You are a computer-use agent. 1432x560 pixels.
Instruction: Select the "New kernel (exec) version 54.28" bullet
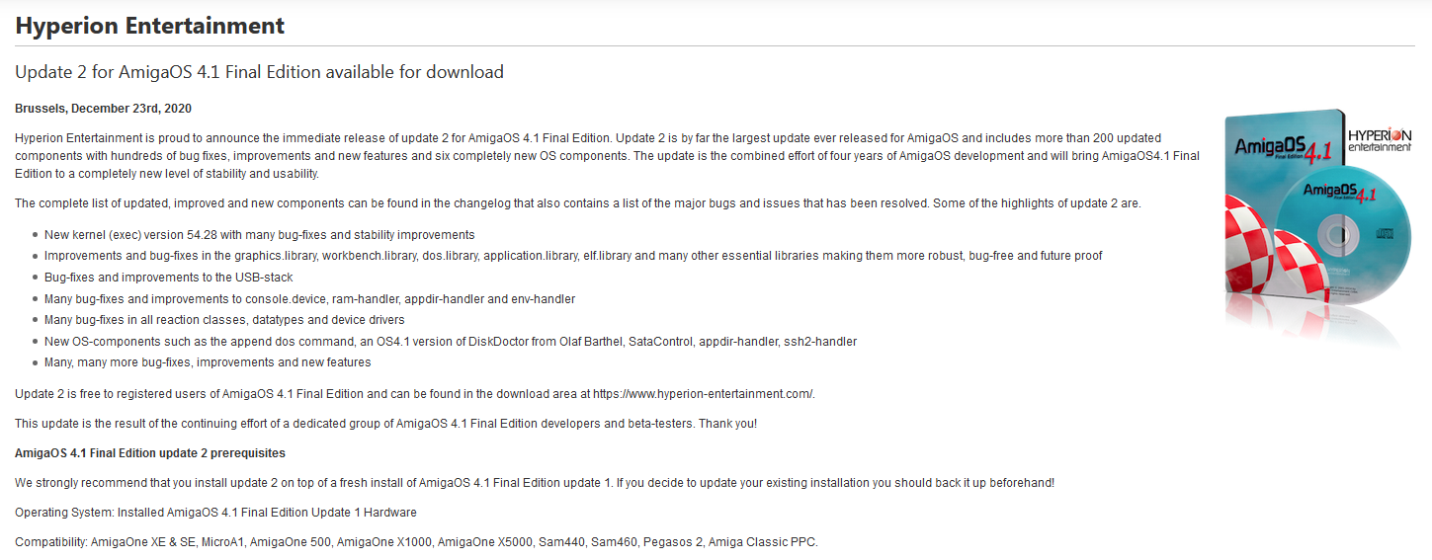[260, 235]
